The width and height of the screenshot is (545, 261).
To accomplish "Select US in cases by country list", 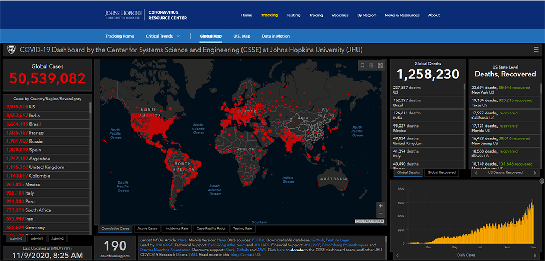I will click(x=47, y=107).
